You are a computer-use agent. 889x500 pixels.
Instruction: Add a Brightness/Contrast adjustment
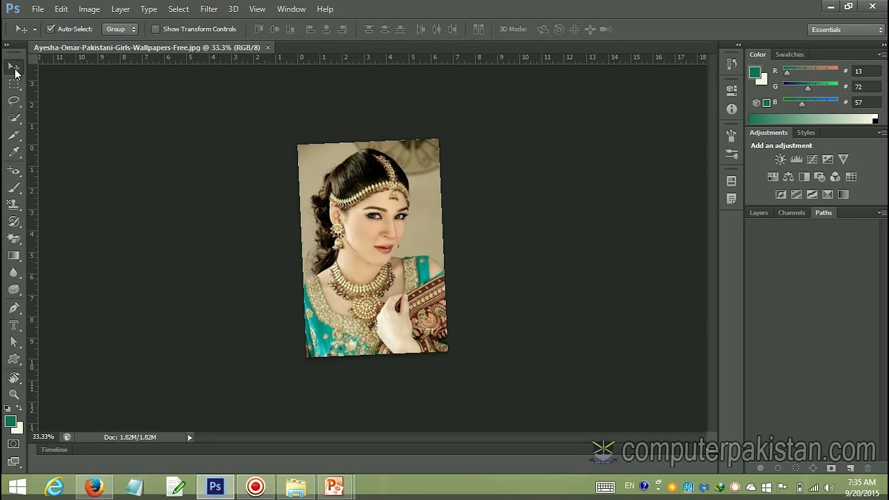781,159
